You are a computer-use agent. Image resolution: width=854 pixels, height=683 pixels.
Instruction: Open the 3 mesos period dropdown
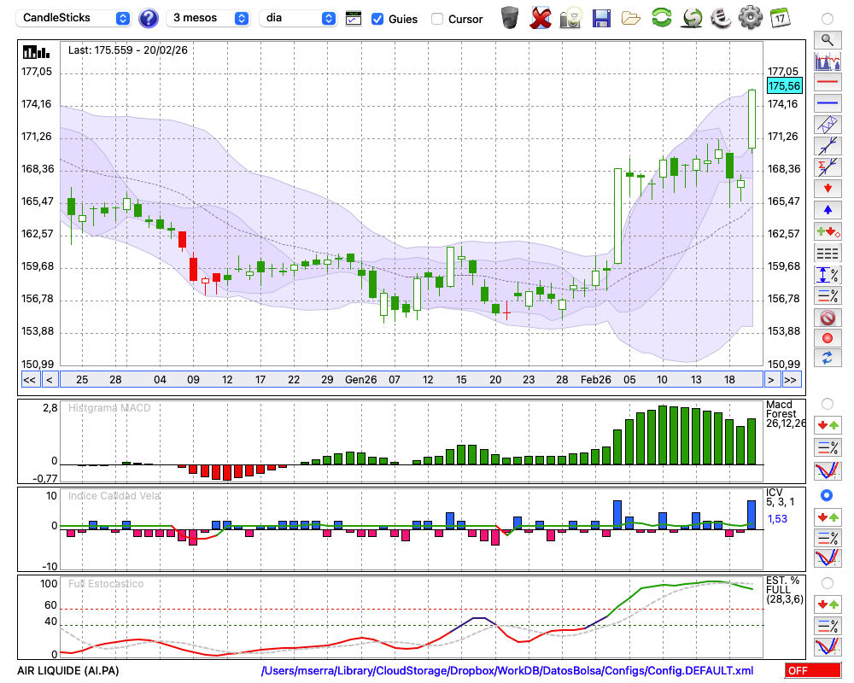[x=210, y=18]
